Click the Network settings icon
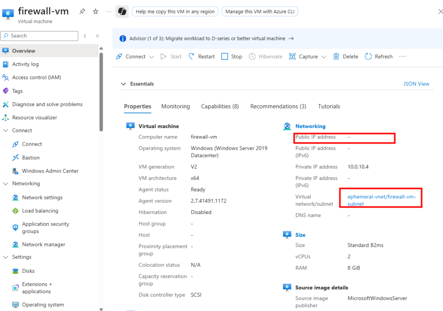This screenshot has width=443, height=311. coord(16,197)
